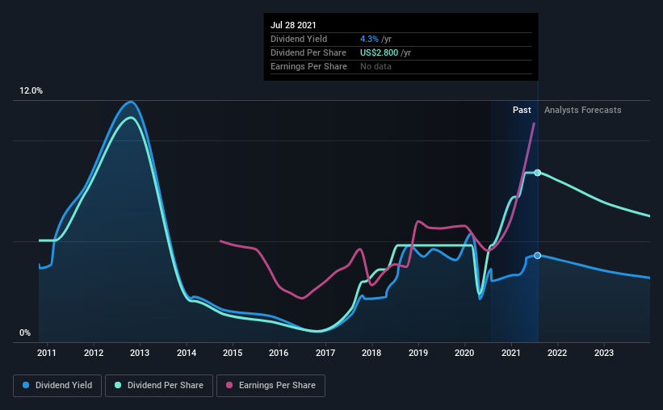Click the 2022 x-axis label

[557, 353]
